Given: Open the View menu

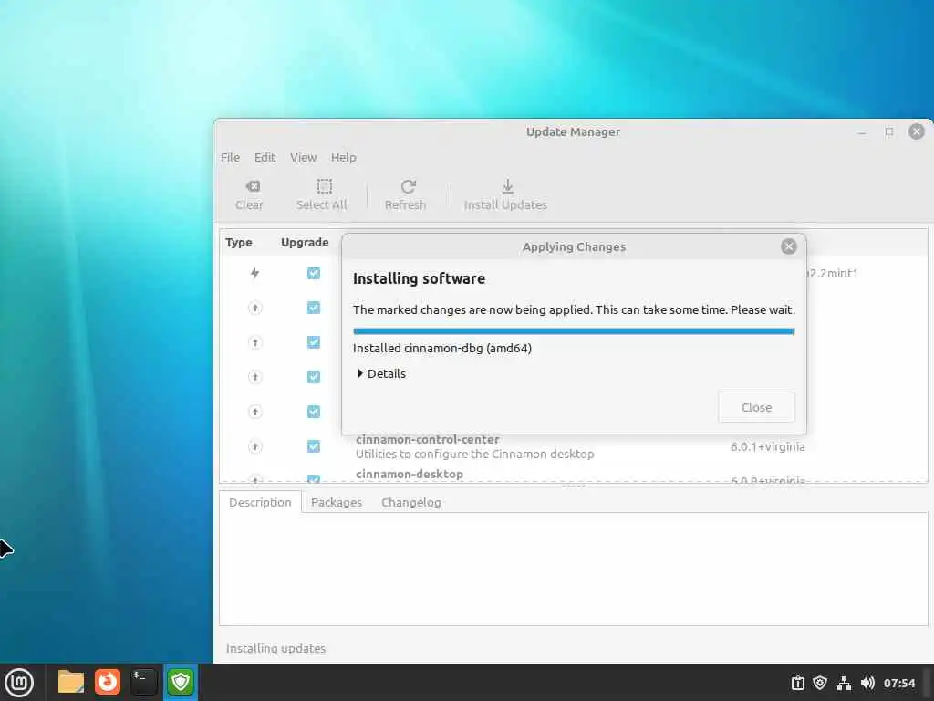Looking at the screenshot, I should [x=303, y=157].
